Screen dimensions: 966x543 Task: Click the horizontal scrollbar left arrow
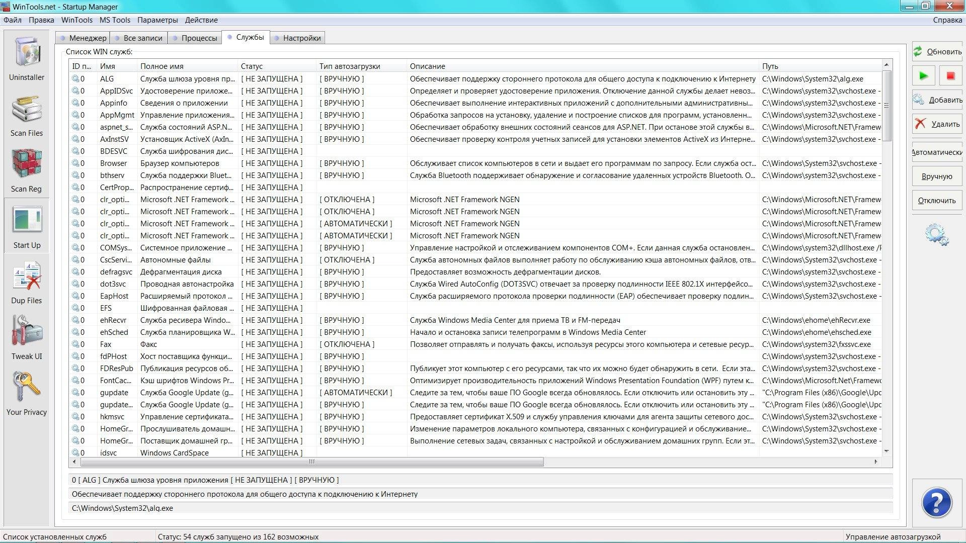pos(74,462)
